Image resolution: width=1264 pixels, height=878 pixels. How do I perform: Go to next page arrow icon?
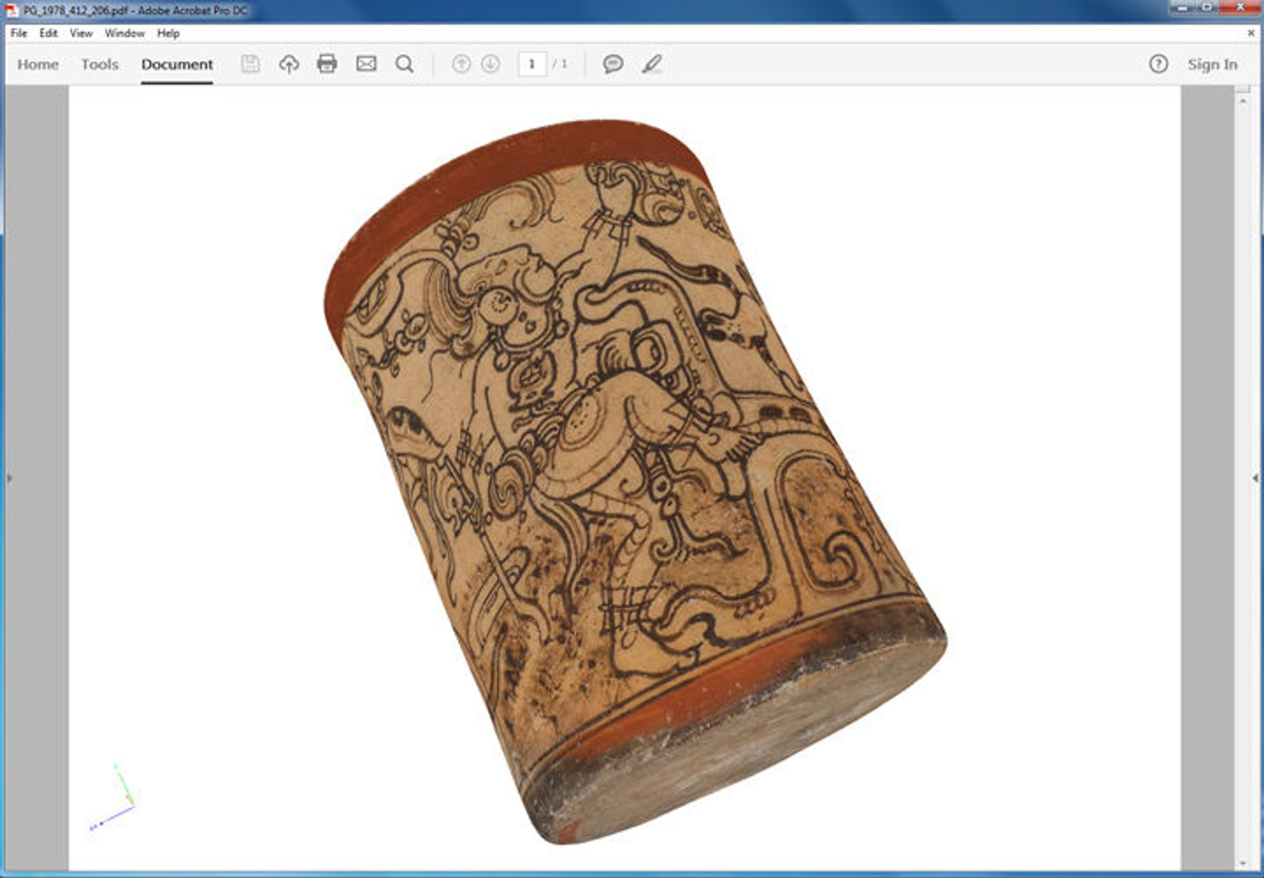click(x=490, y=64)
